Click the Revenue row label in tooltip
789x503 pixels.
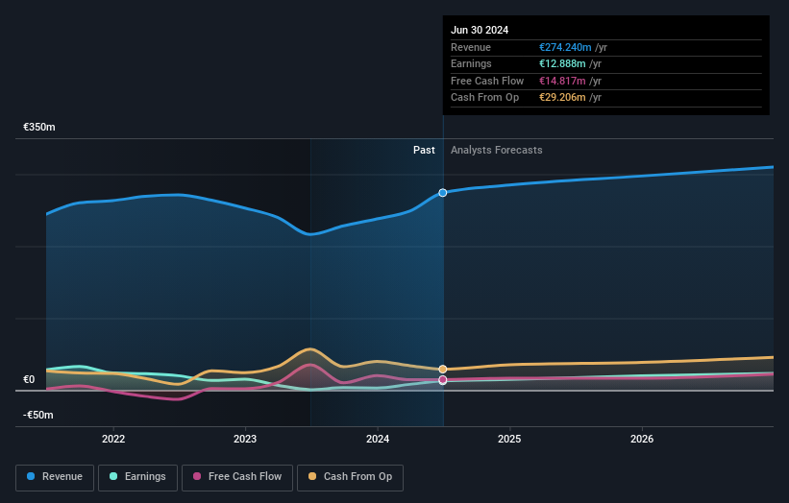tap(471, 47)
